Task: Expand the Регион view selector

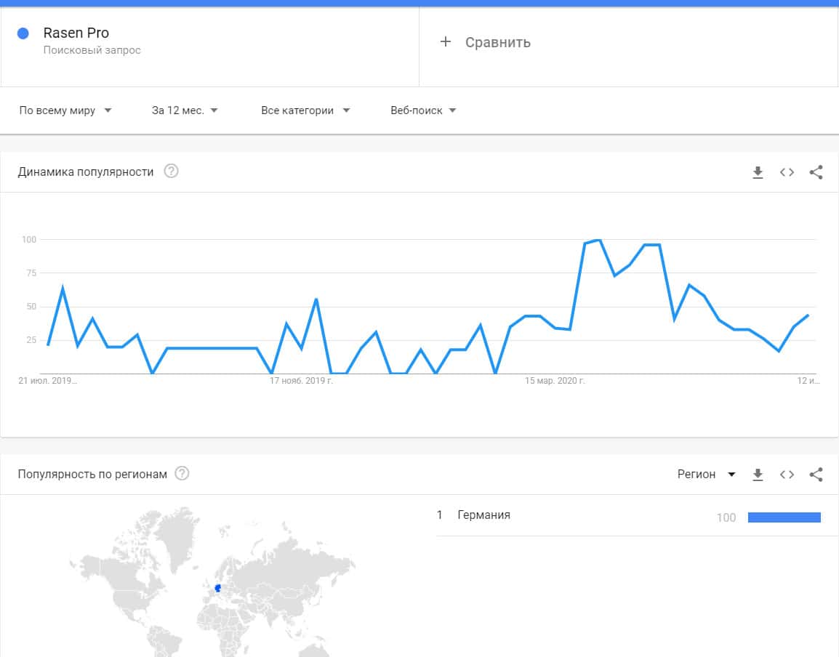Action: (706, 474)
